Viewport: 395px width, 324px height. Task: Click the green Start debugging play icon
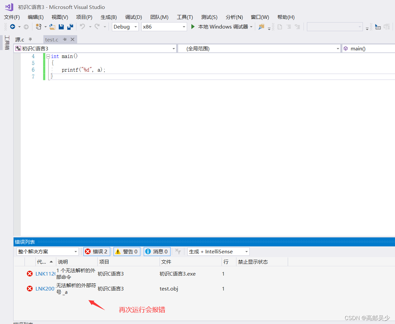tap(193, 27)
